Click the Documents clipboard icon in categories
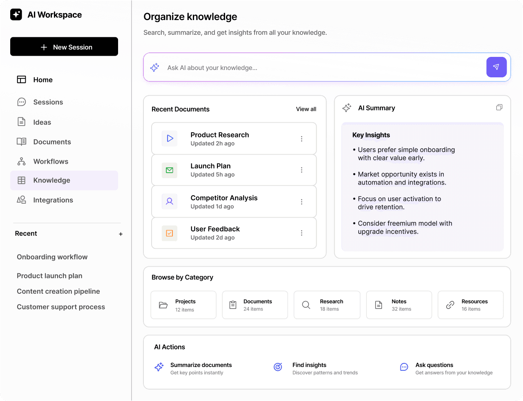The width and height of the screenshot is (523, 401). point(233,305)
